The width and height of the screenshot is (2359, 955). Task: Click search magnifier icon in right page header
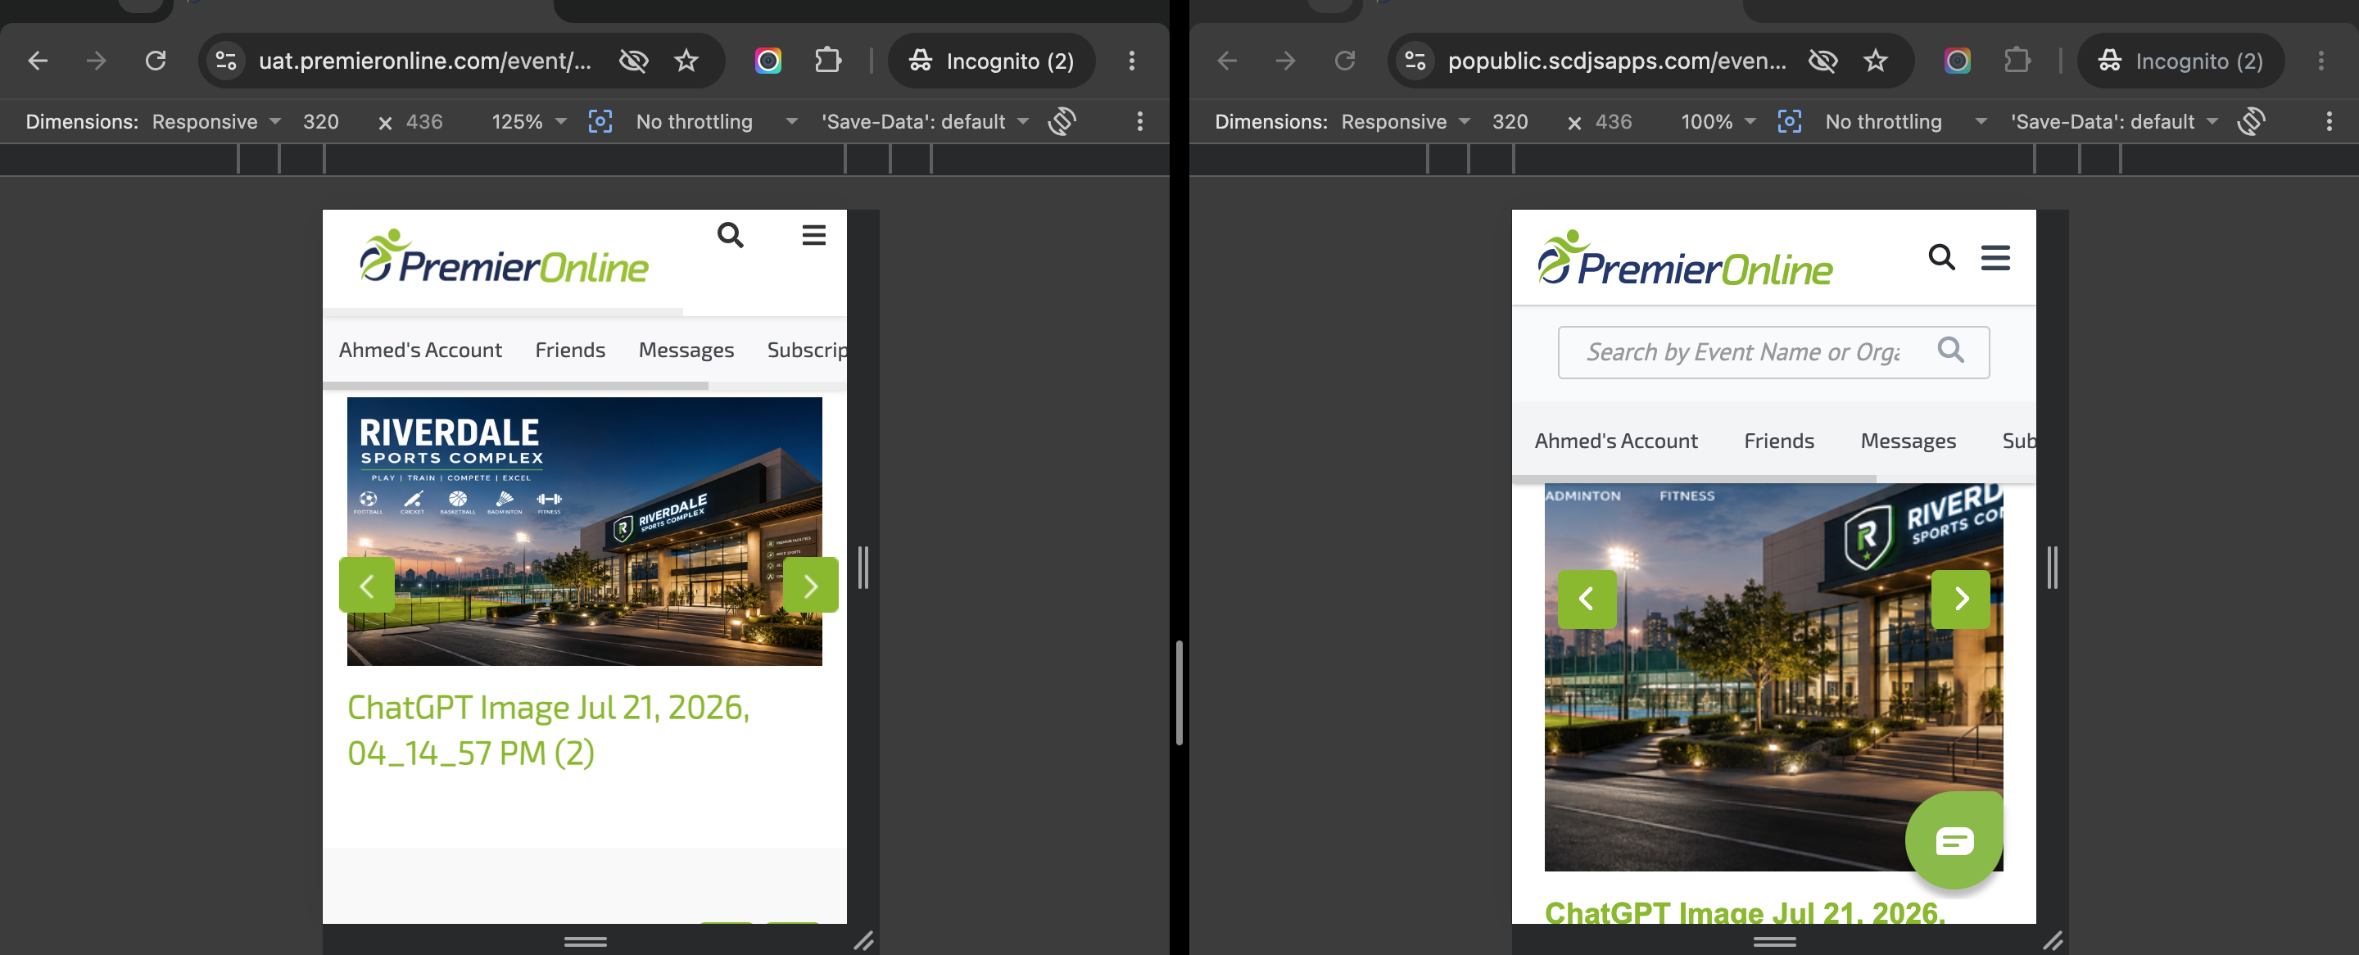pos(1941,257)
